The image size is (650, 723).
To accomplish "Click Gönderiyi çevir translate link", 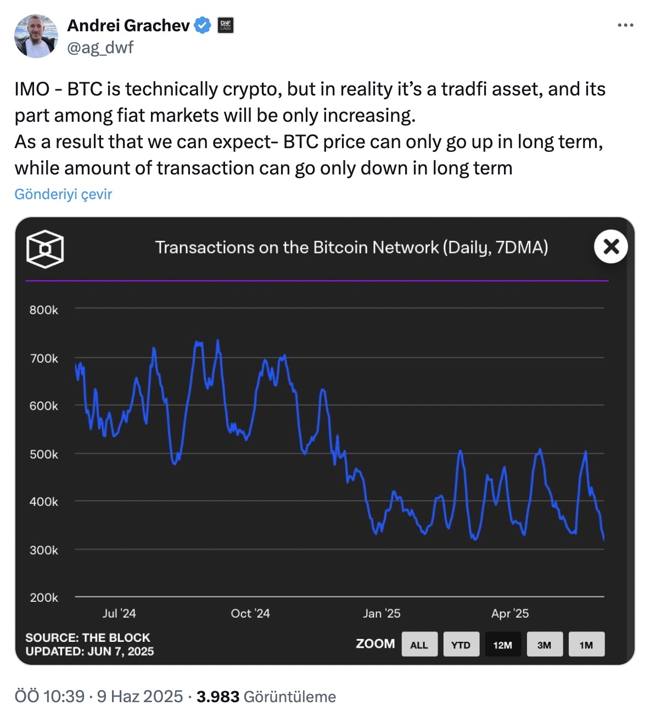I will coord(63,194).
